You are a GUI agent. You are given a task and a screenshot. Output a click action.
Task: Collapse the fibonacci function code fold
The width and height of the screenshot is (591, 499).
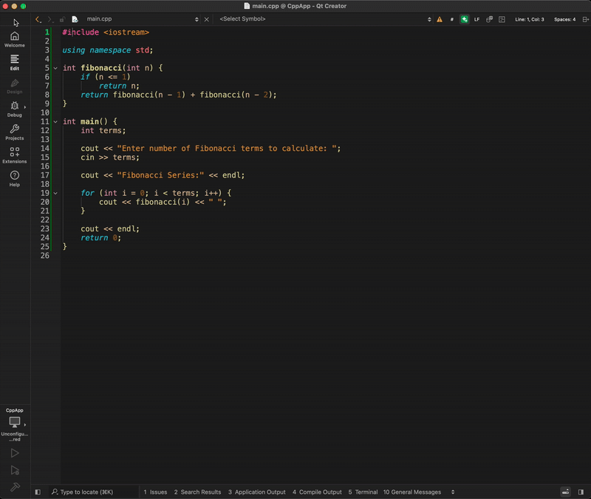click(x=55, y=67)
